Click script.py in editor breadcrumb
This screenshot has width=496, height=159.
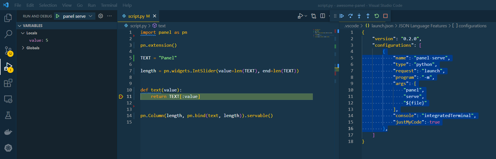click(138, 26)
